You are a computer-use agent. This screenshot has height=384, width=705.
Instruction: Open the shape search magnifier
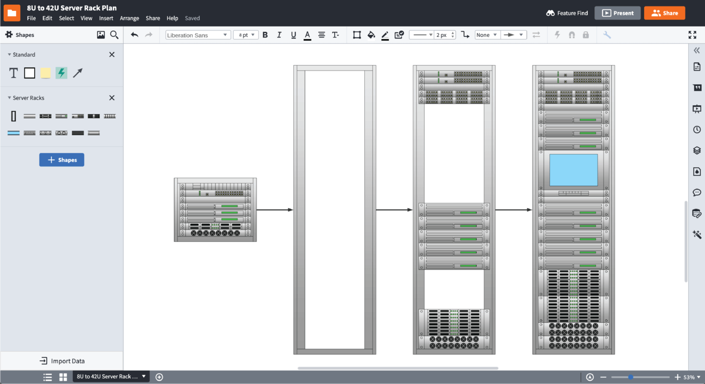tap(114, 35)
